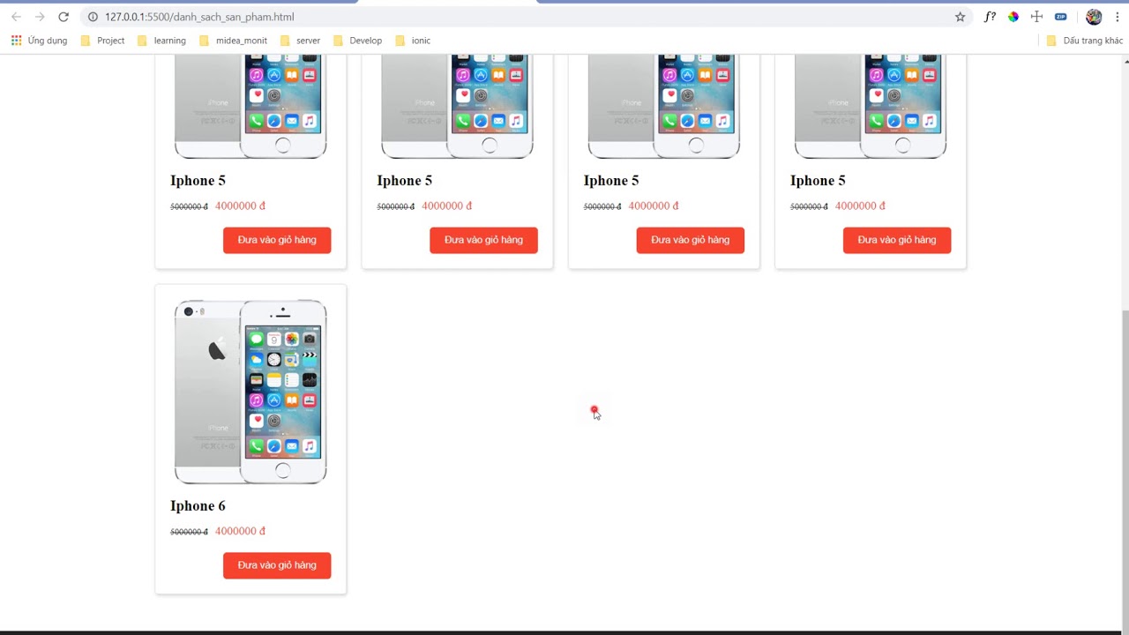This screenshot has width=1129, height=635.
Task: Reload the page with the refresh icon
Action: coord(64,17)
